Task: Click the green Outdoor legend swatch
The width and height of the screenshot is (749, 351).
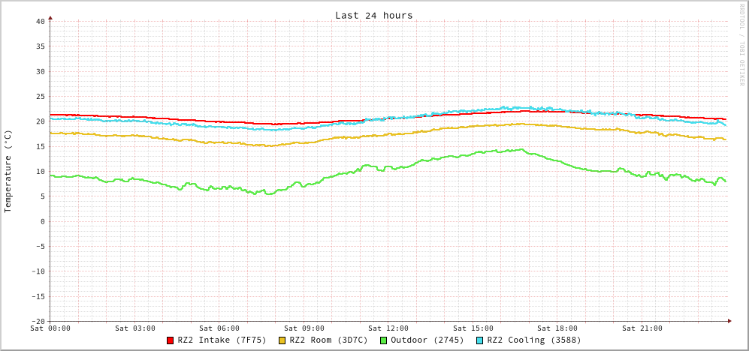Action: point(383,340)
